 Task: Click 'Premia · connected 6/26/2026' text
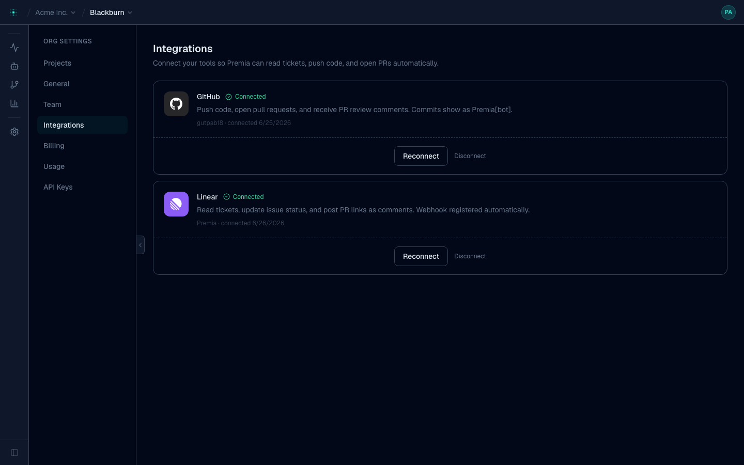click(240, 223)
